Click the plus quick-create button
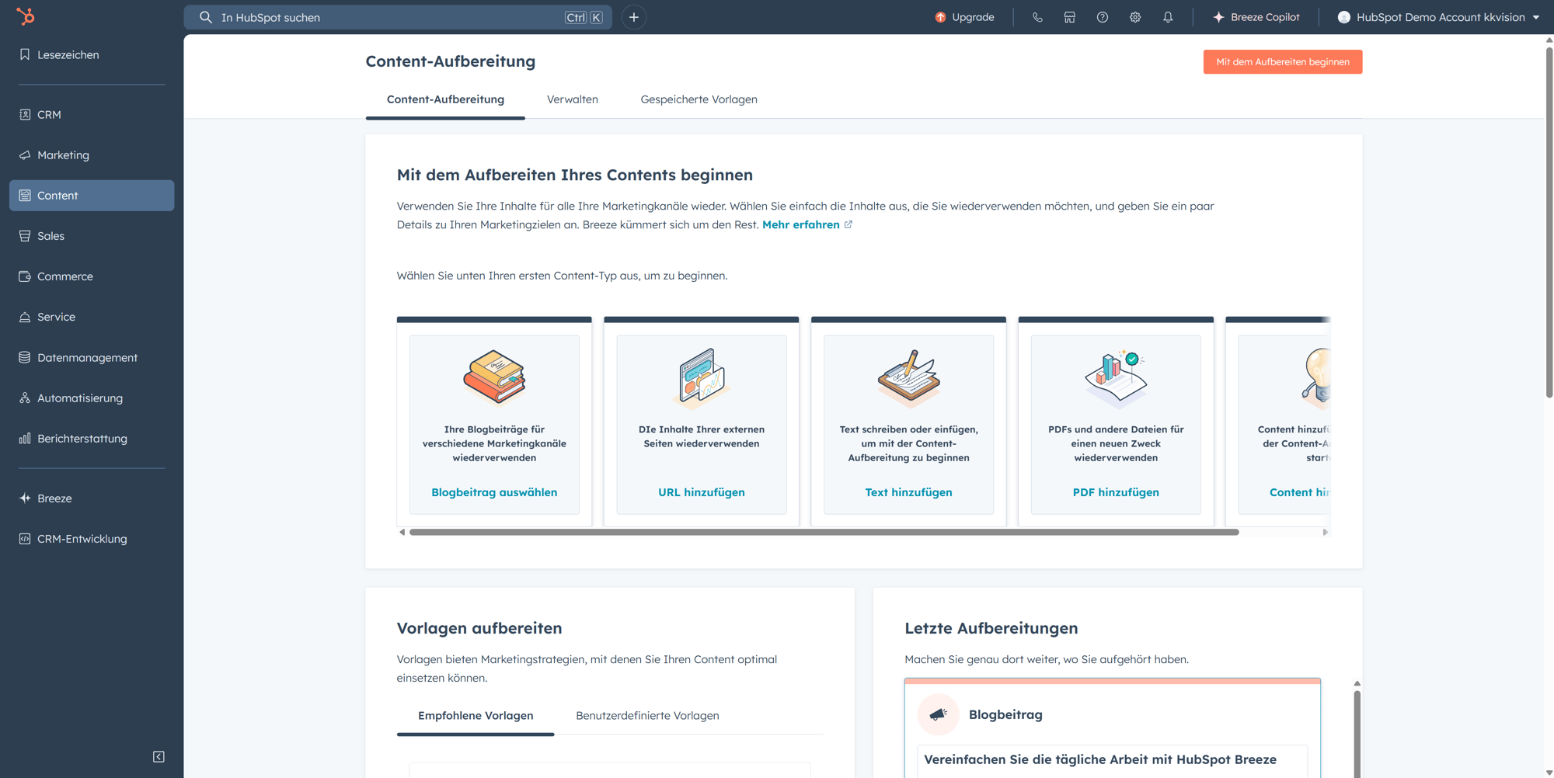 point(634,17)
